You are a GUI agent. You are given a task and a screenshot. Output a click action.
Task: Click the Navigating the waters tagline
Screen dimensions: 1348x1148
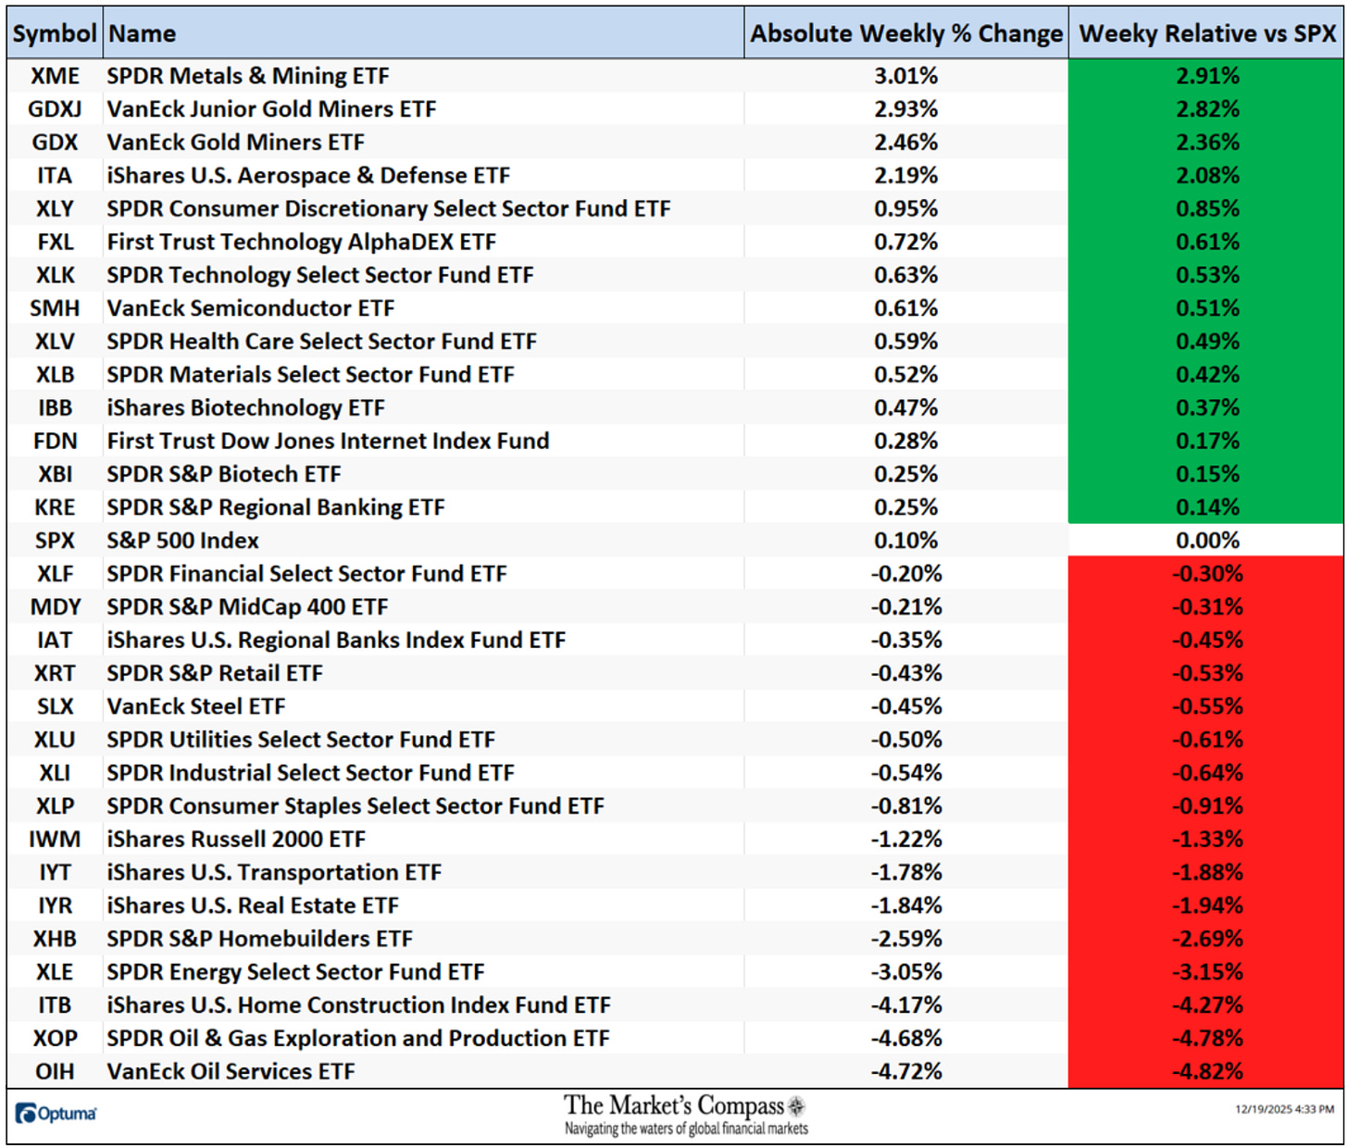tap(686, 1129)
